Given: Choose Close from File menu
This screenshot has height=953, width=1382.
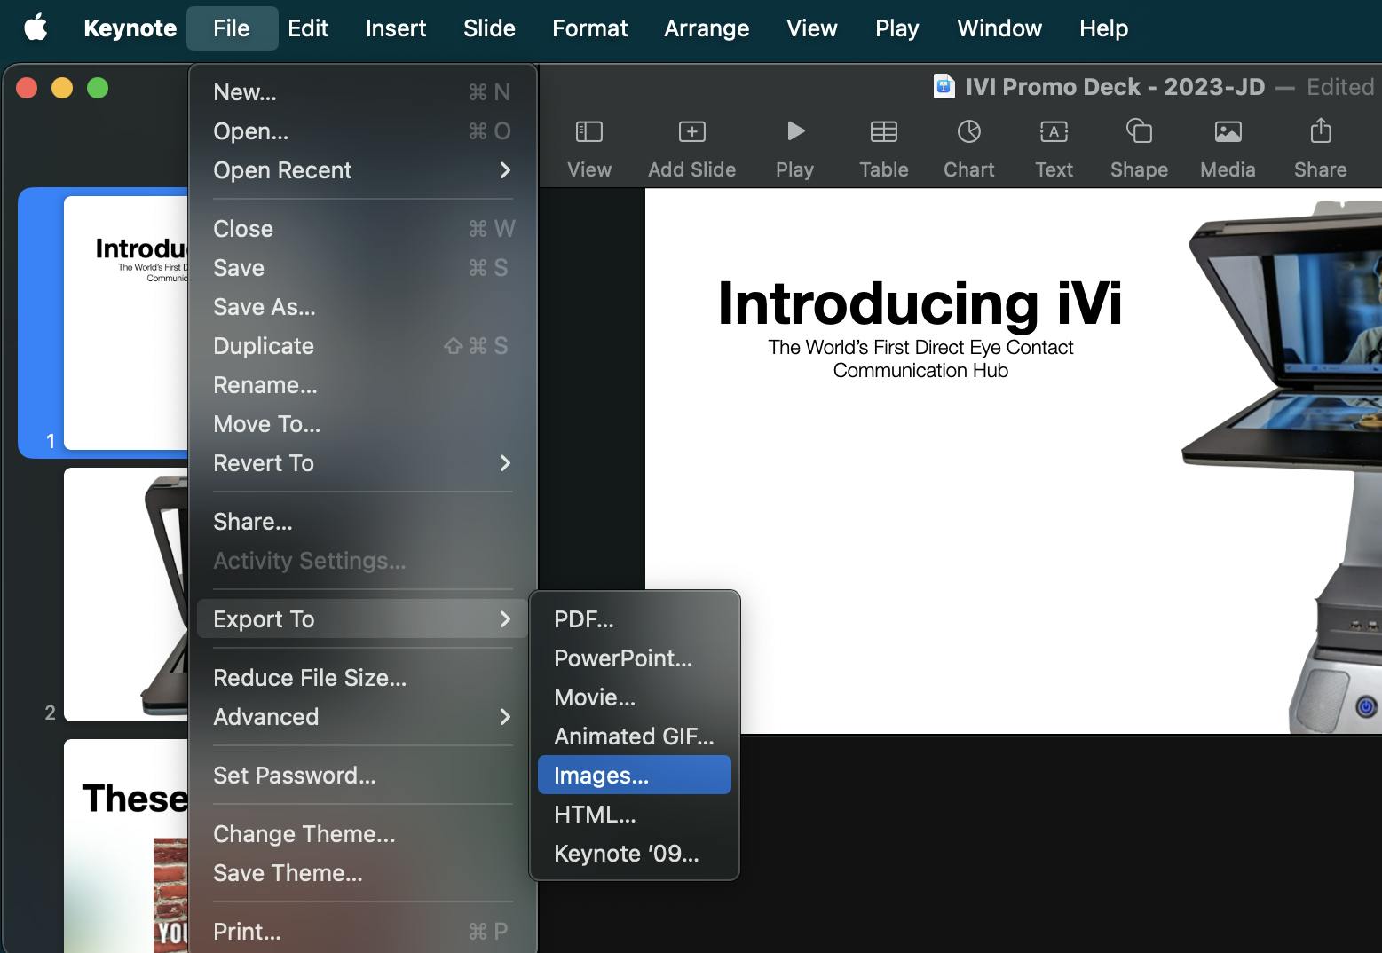Looking at the screenshot, I should pos(362,229).
